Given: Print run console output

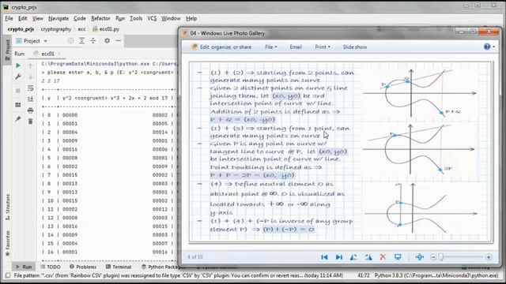Looking at the screenshot, I should 30,110.
